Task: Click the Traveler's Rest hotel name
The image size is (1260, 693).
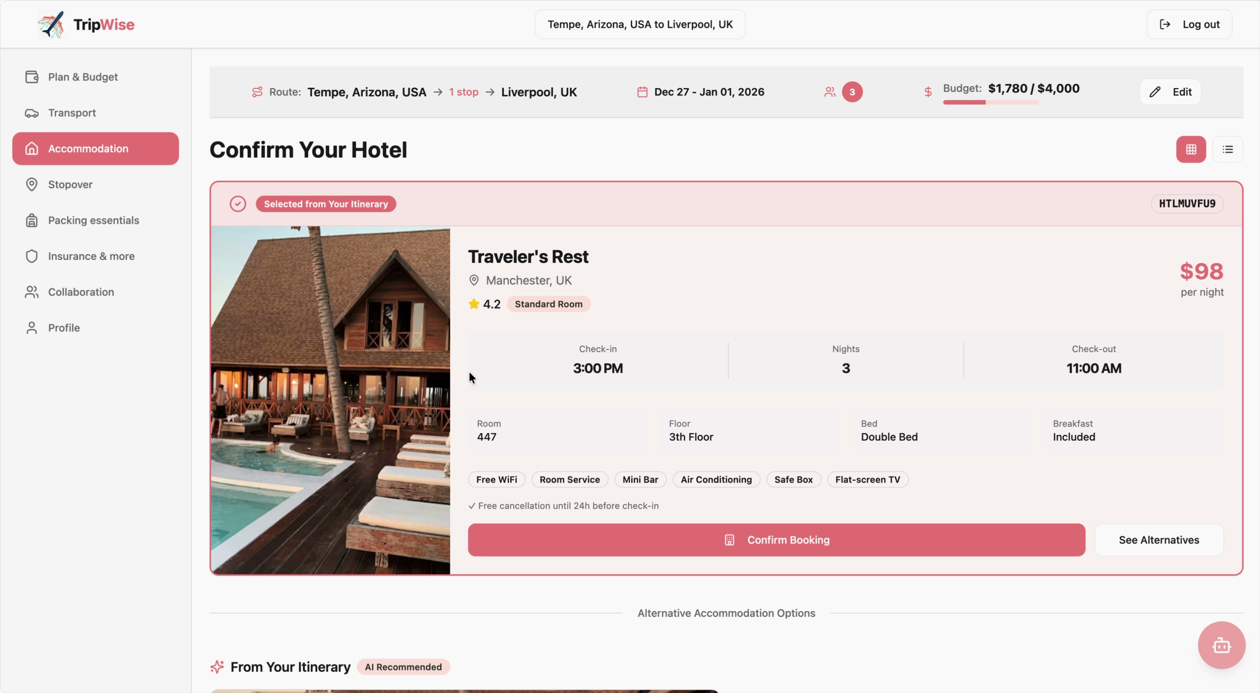Action: point(528,257)
